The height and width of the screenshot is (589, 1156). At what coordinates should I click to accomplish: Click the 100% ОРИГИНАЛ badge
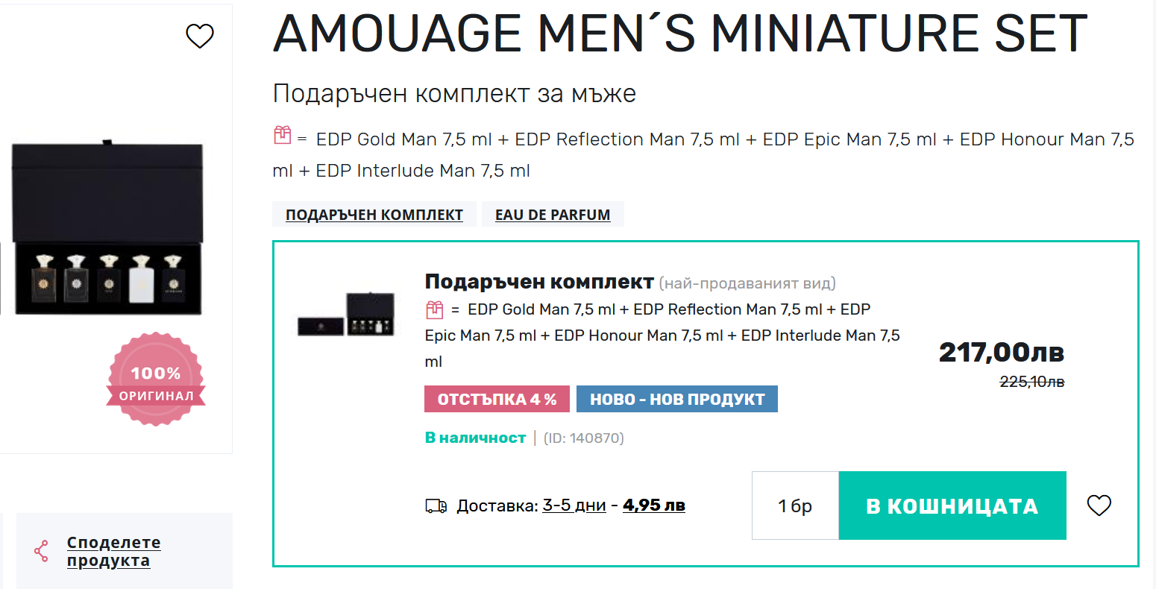coord(156,380)
